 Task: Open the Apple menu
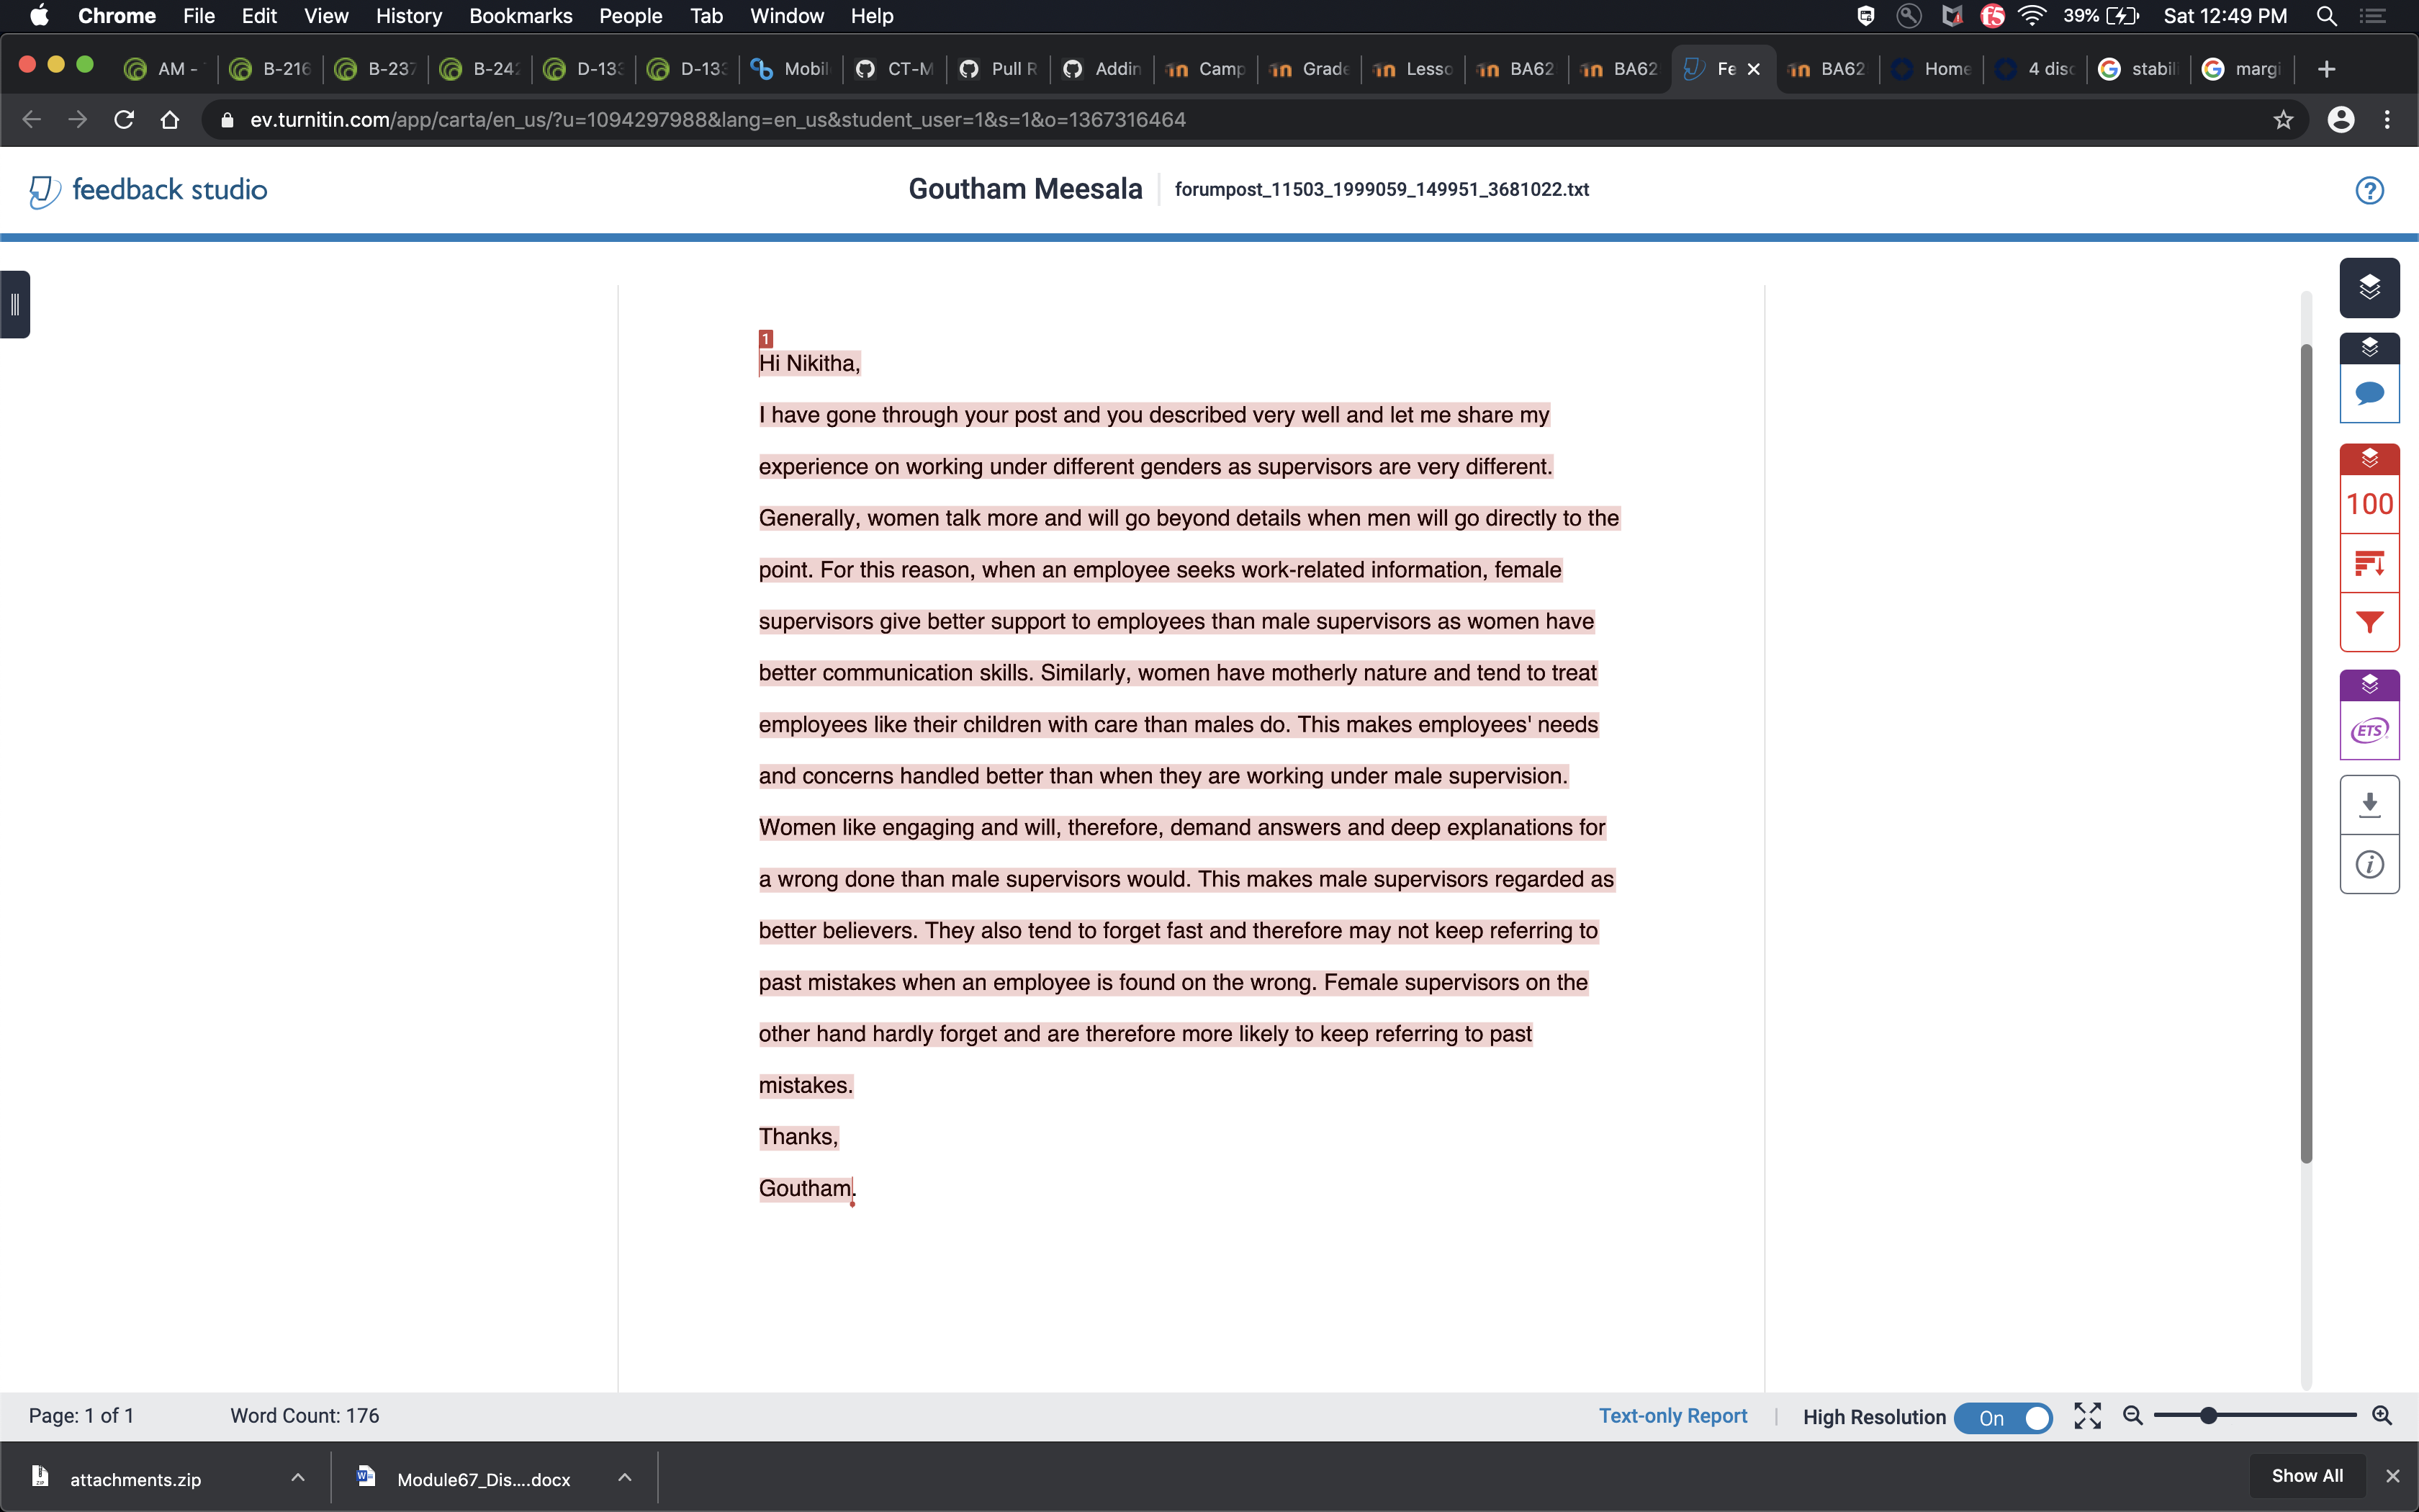[x=39, y=16]
